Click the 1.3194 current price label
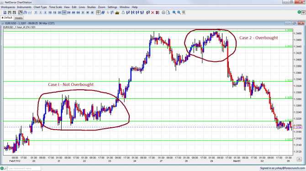Screen dimensions: 306x171 [298, 127]
